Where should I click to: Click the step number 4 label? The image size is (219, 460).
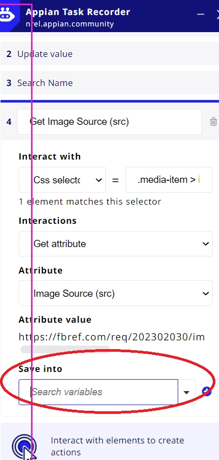pos(9,122)
